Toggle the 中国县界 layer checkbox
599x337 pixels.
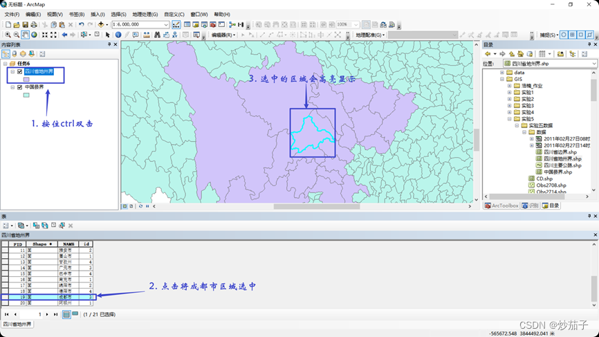click(20, 87)
